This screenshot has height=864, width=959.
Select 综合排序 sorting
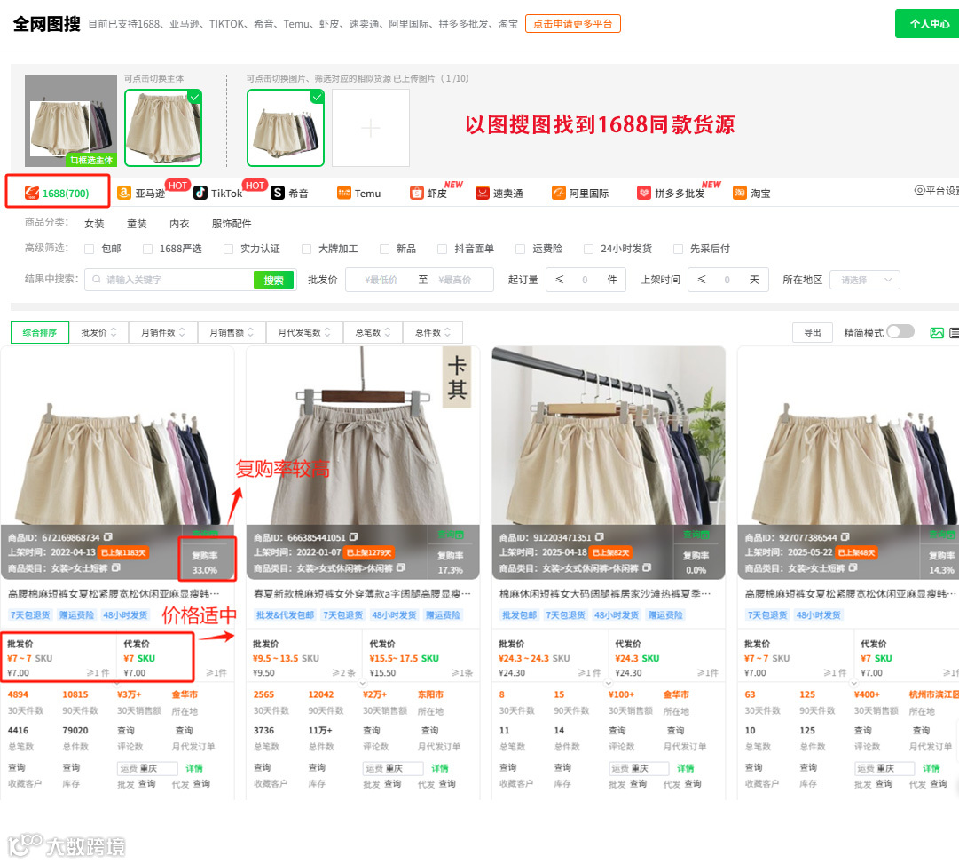pyautogui.click(x=40, y=332)
